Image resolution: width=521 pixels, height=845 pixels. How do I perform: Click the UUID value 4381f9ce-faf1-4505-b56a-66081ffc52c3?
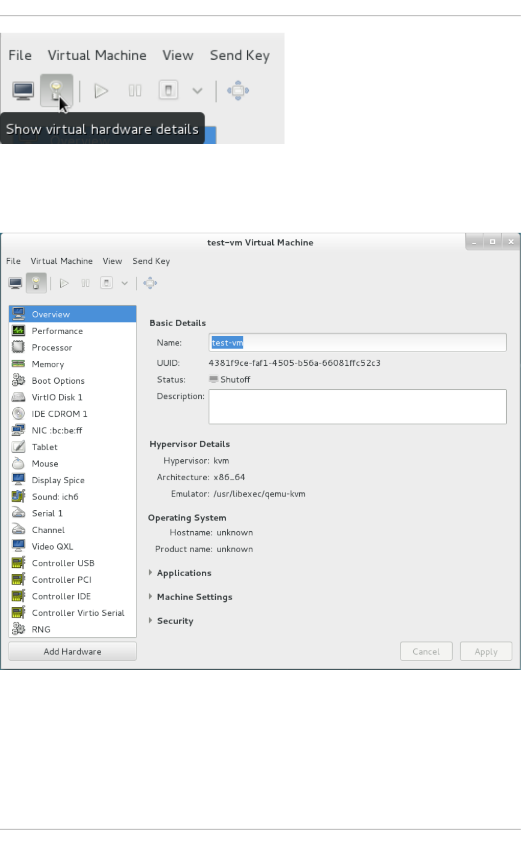click(x=295, y=363)
